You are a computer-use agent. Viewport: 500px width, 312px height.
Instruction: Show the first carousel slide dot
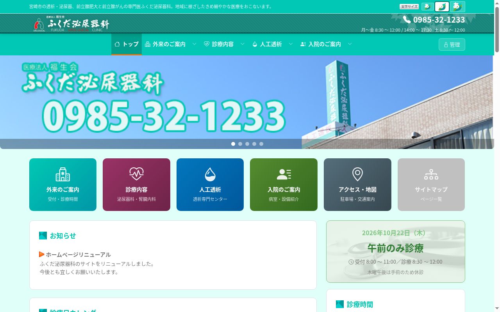(x=233, y=144)
